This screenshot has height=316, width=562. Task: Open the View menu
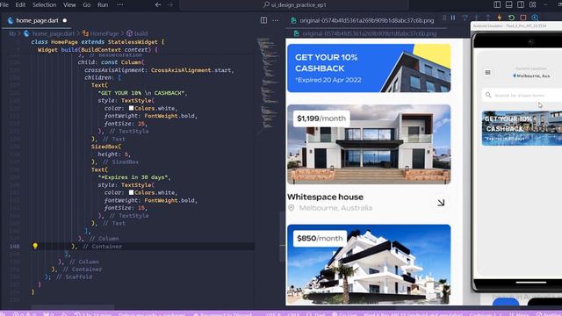coord(69,4)
